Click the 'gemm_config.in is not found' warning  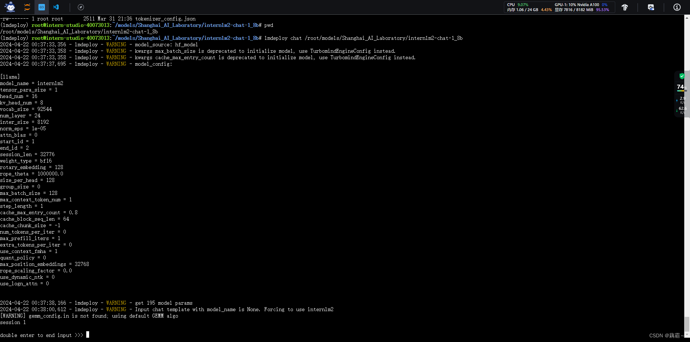point(89,316)
